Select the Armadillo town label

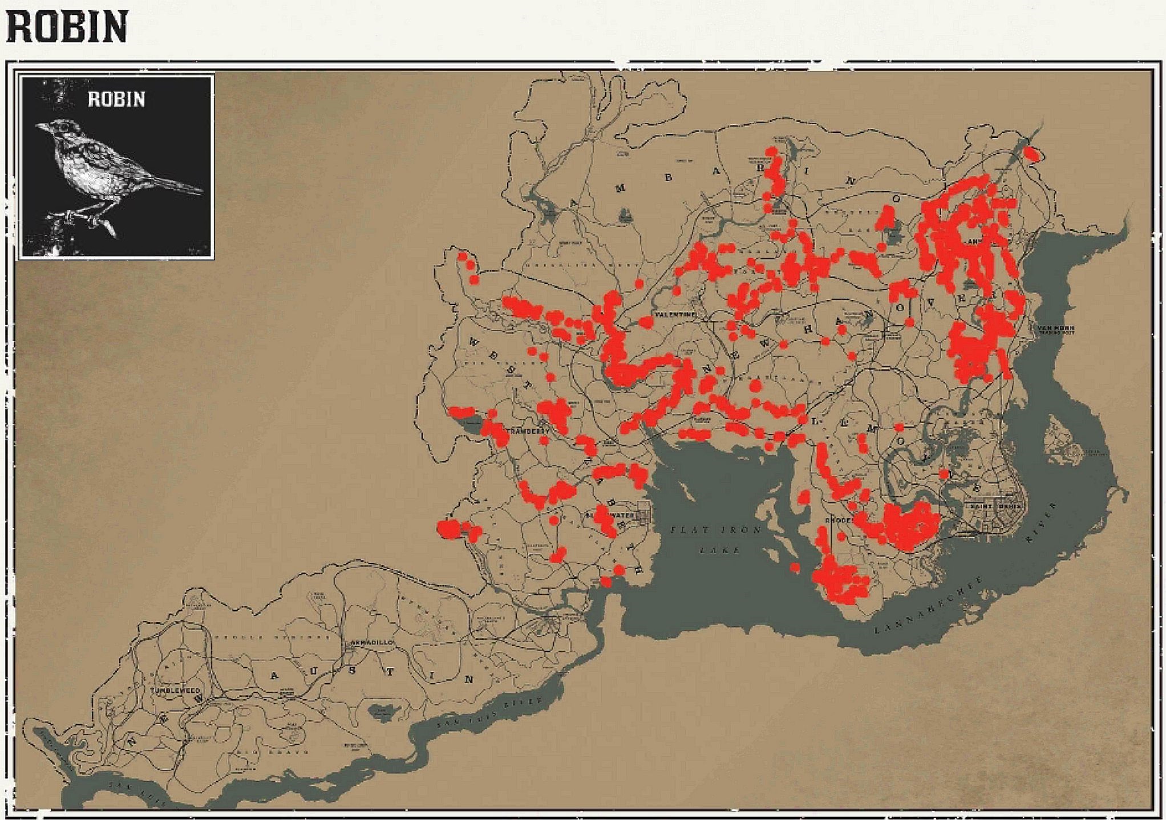pyautogui.click(x=371, y=642)
